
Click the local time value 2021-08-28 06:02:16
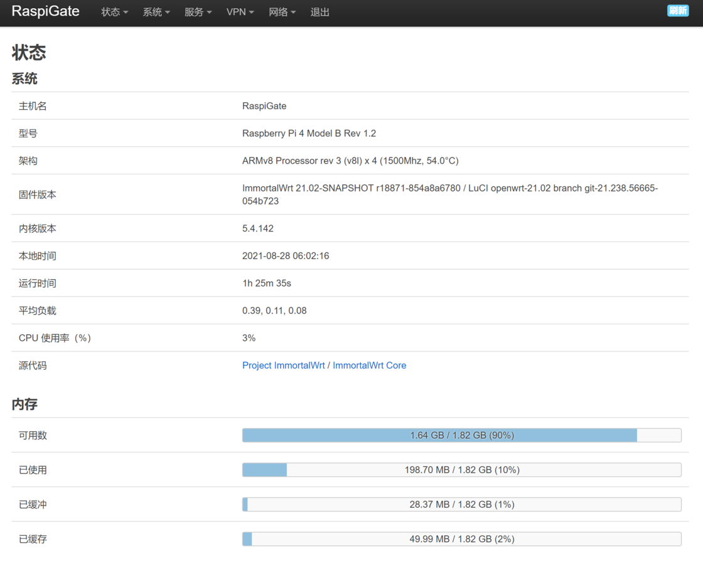286,256
